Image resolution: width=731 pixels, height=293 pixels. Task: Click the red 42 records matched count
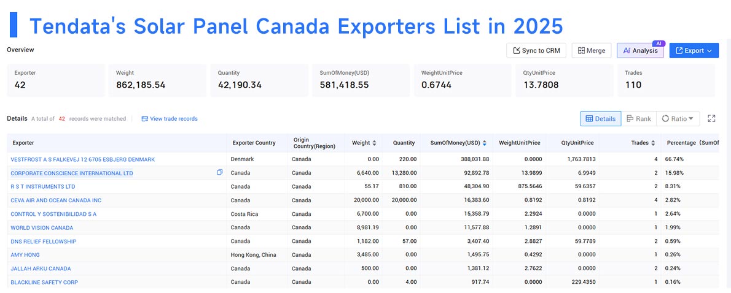click(61, 118)
